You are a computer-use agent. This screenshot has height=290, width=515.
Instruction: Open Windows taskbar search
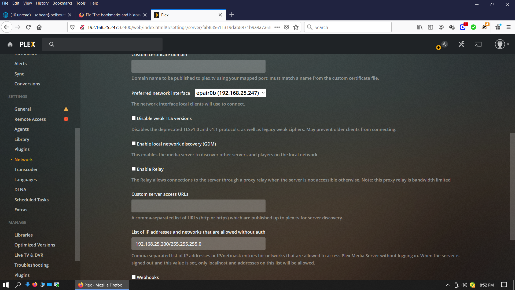[x=18, y=285]
